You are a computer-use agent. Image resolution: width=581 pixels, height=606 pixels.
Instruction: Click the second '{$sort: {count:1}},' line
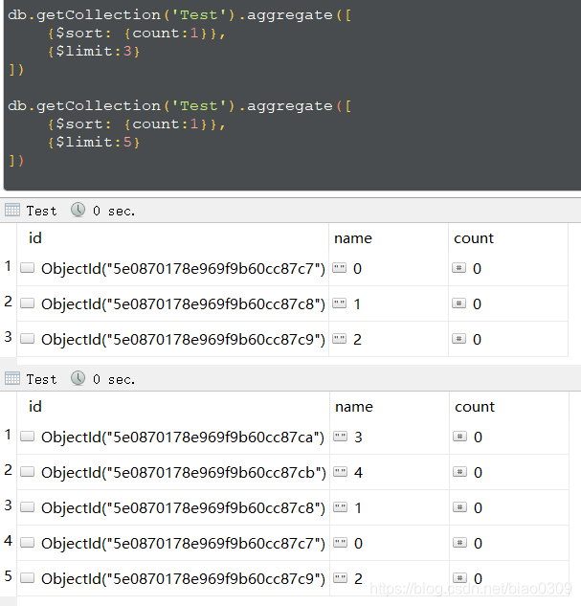point(136,123)
